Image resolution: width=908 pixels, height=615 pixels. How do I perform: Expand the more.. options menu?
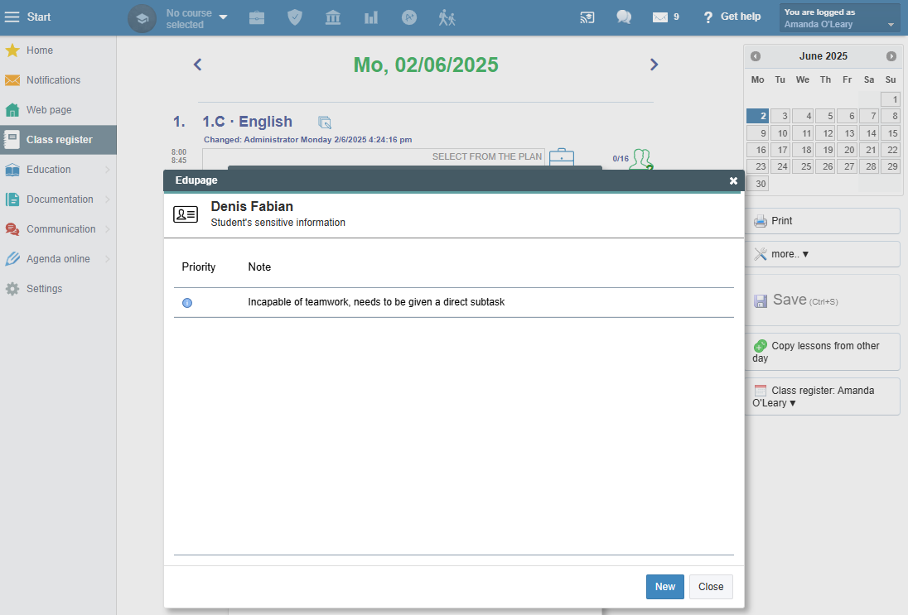click(821, 254)
